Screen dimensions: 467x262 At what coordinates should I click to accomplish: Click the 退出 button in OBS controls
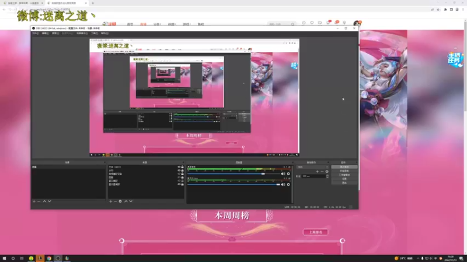[344, 183]
